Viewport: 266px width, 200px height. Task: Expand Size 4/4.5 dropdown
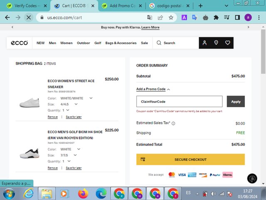coord(76,104)
